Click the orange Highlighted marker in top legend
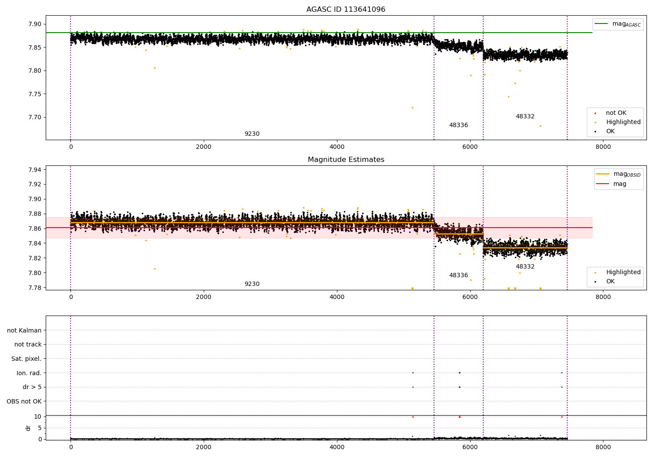653x457 pixels. (x=595, y=122)
